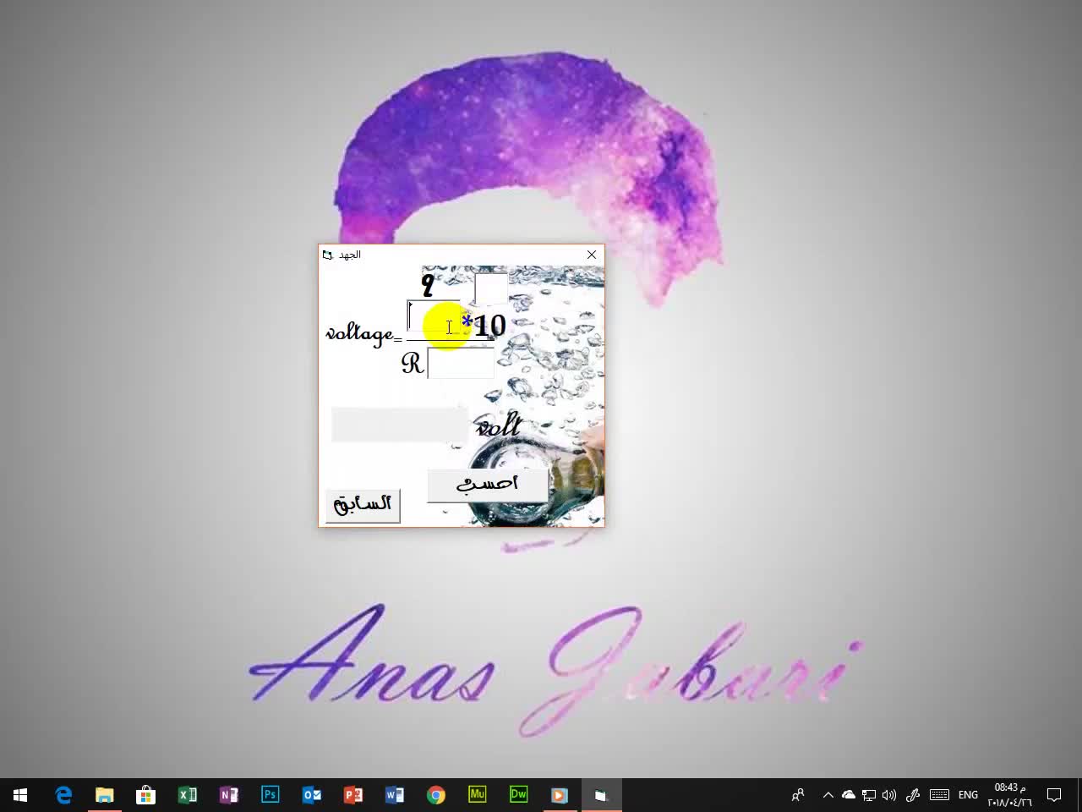The image size is (1082, 812).
Task: Launch Google Chrome from the taskbar
Action: click(x=435, y=795)
